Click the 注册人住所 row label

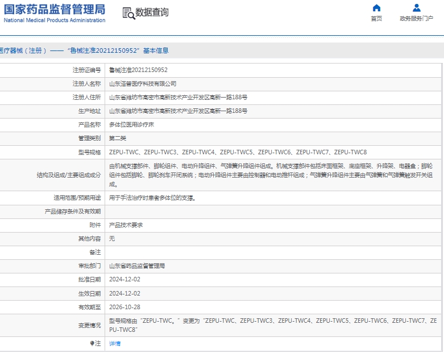click(86, 98)
